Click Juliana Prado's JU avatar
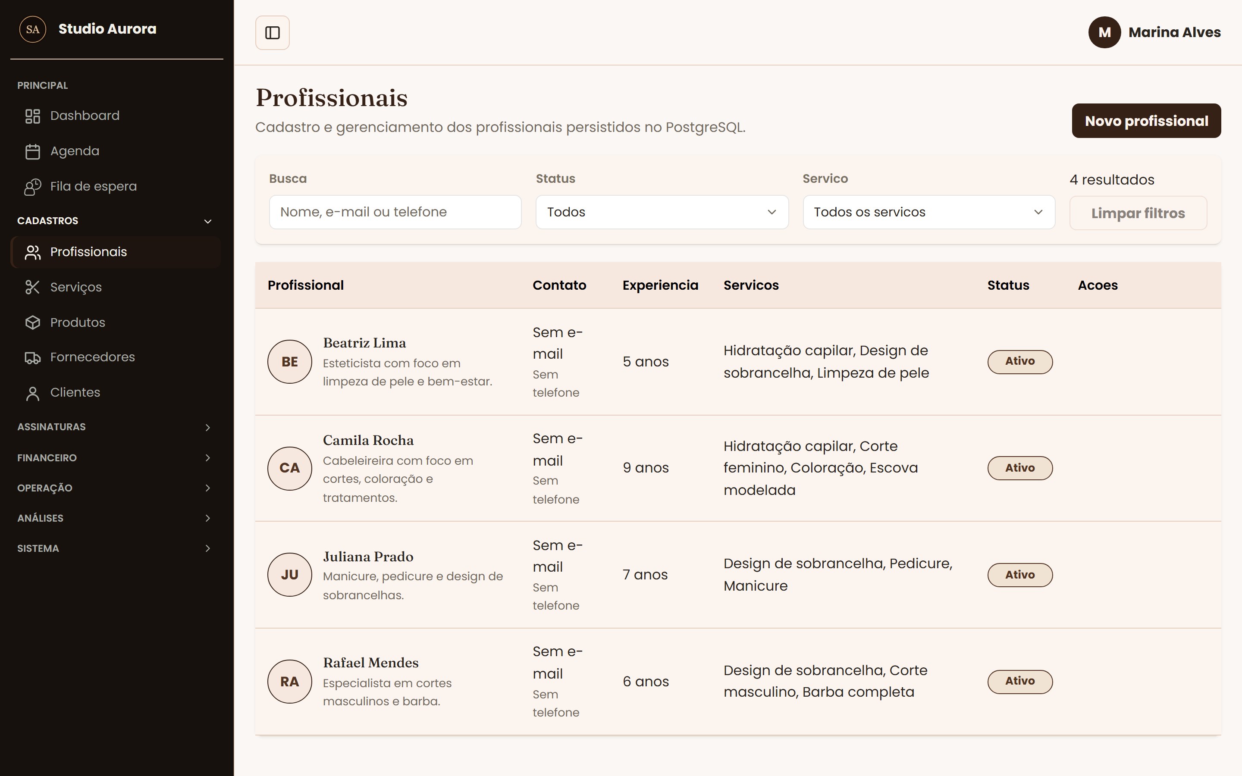Screen dimensions: 1242x776 coord(289,574)
